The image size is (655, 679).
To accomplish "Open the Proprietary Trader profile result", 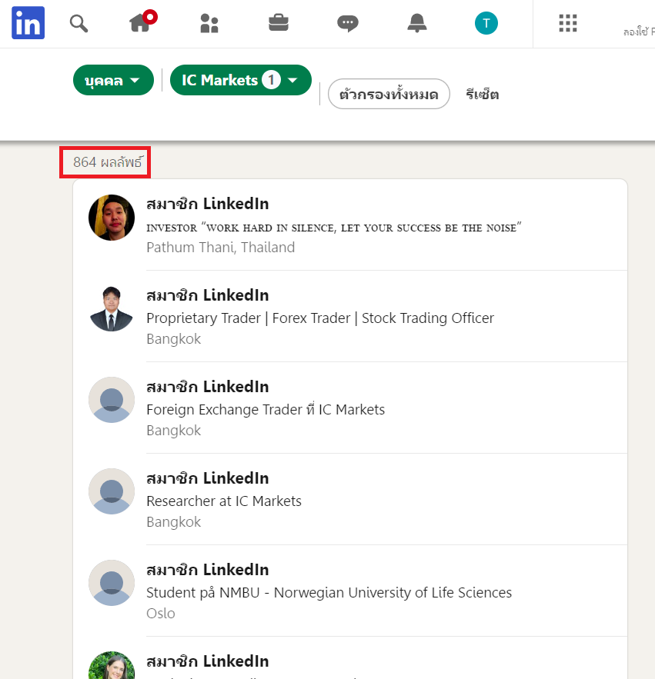I will [207, 295].
